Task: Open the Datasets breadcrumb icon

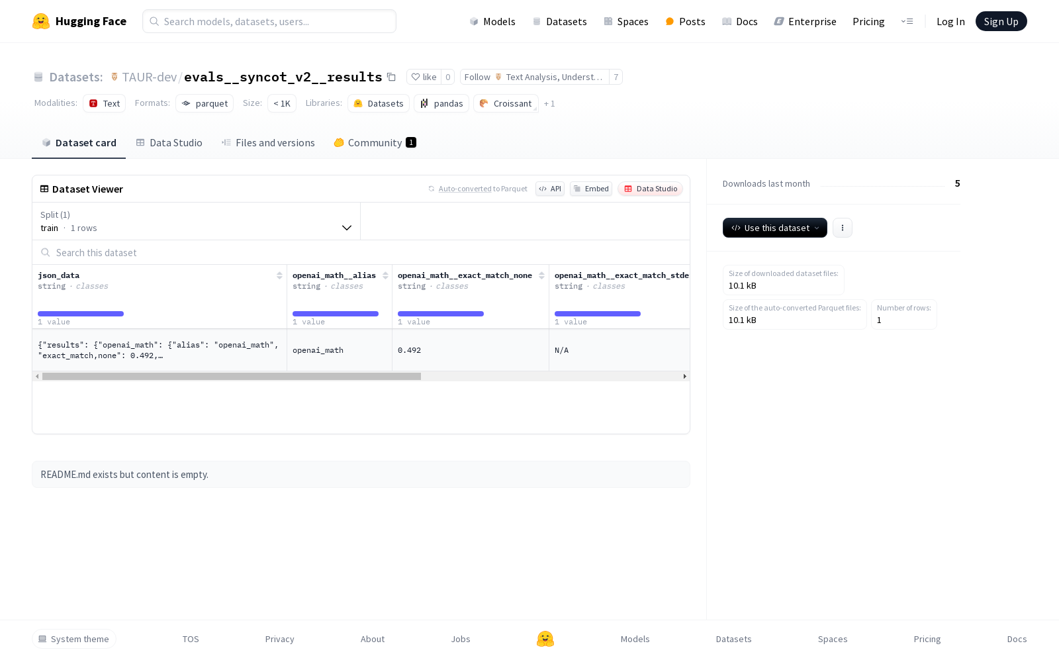Action: click(38, 77)
